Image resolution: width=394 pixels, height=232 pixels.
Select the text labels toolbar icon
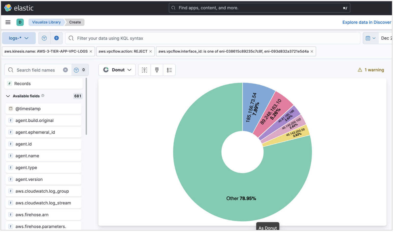click(x=144, y=70)
